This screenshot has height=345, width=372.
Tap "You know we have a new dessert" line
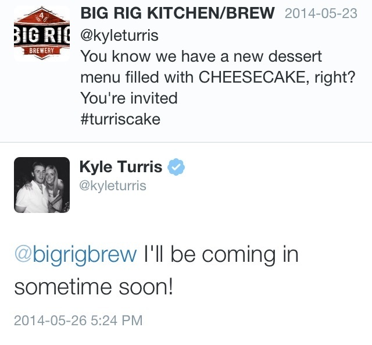coord(201,57)
